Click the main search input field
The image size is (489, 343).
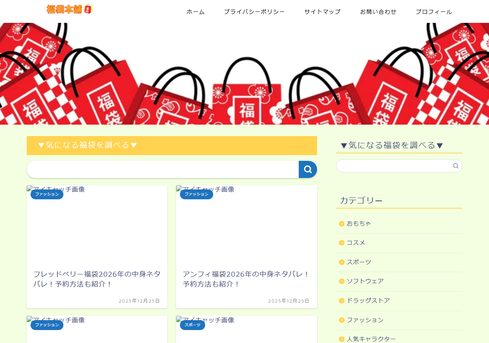tap(163, 169)
